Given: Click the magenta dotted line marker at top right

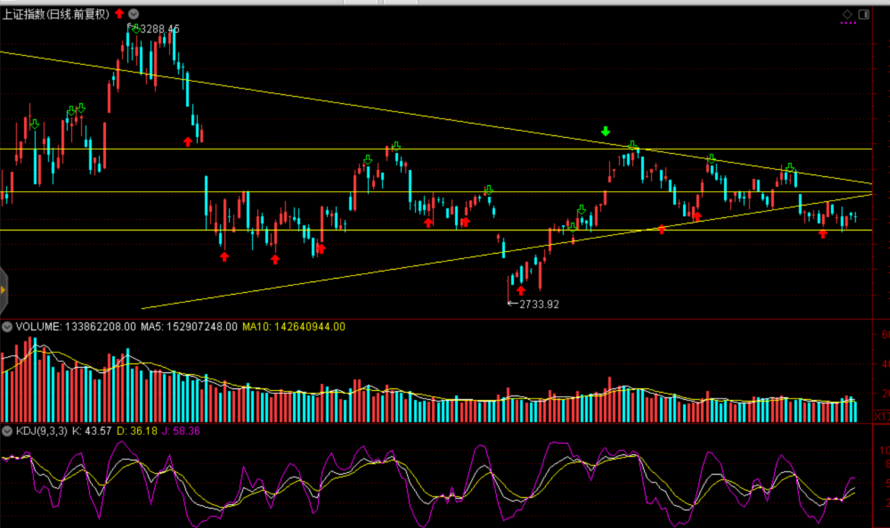Looking at the screenshot, I should click(848, 24).
